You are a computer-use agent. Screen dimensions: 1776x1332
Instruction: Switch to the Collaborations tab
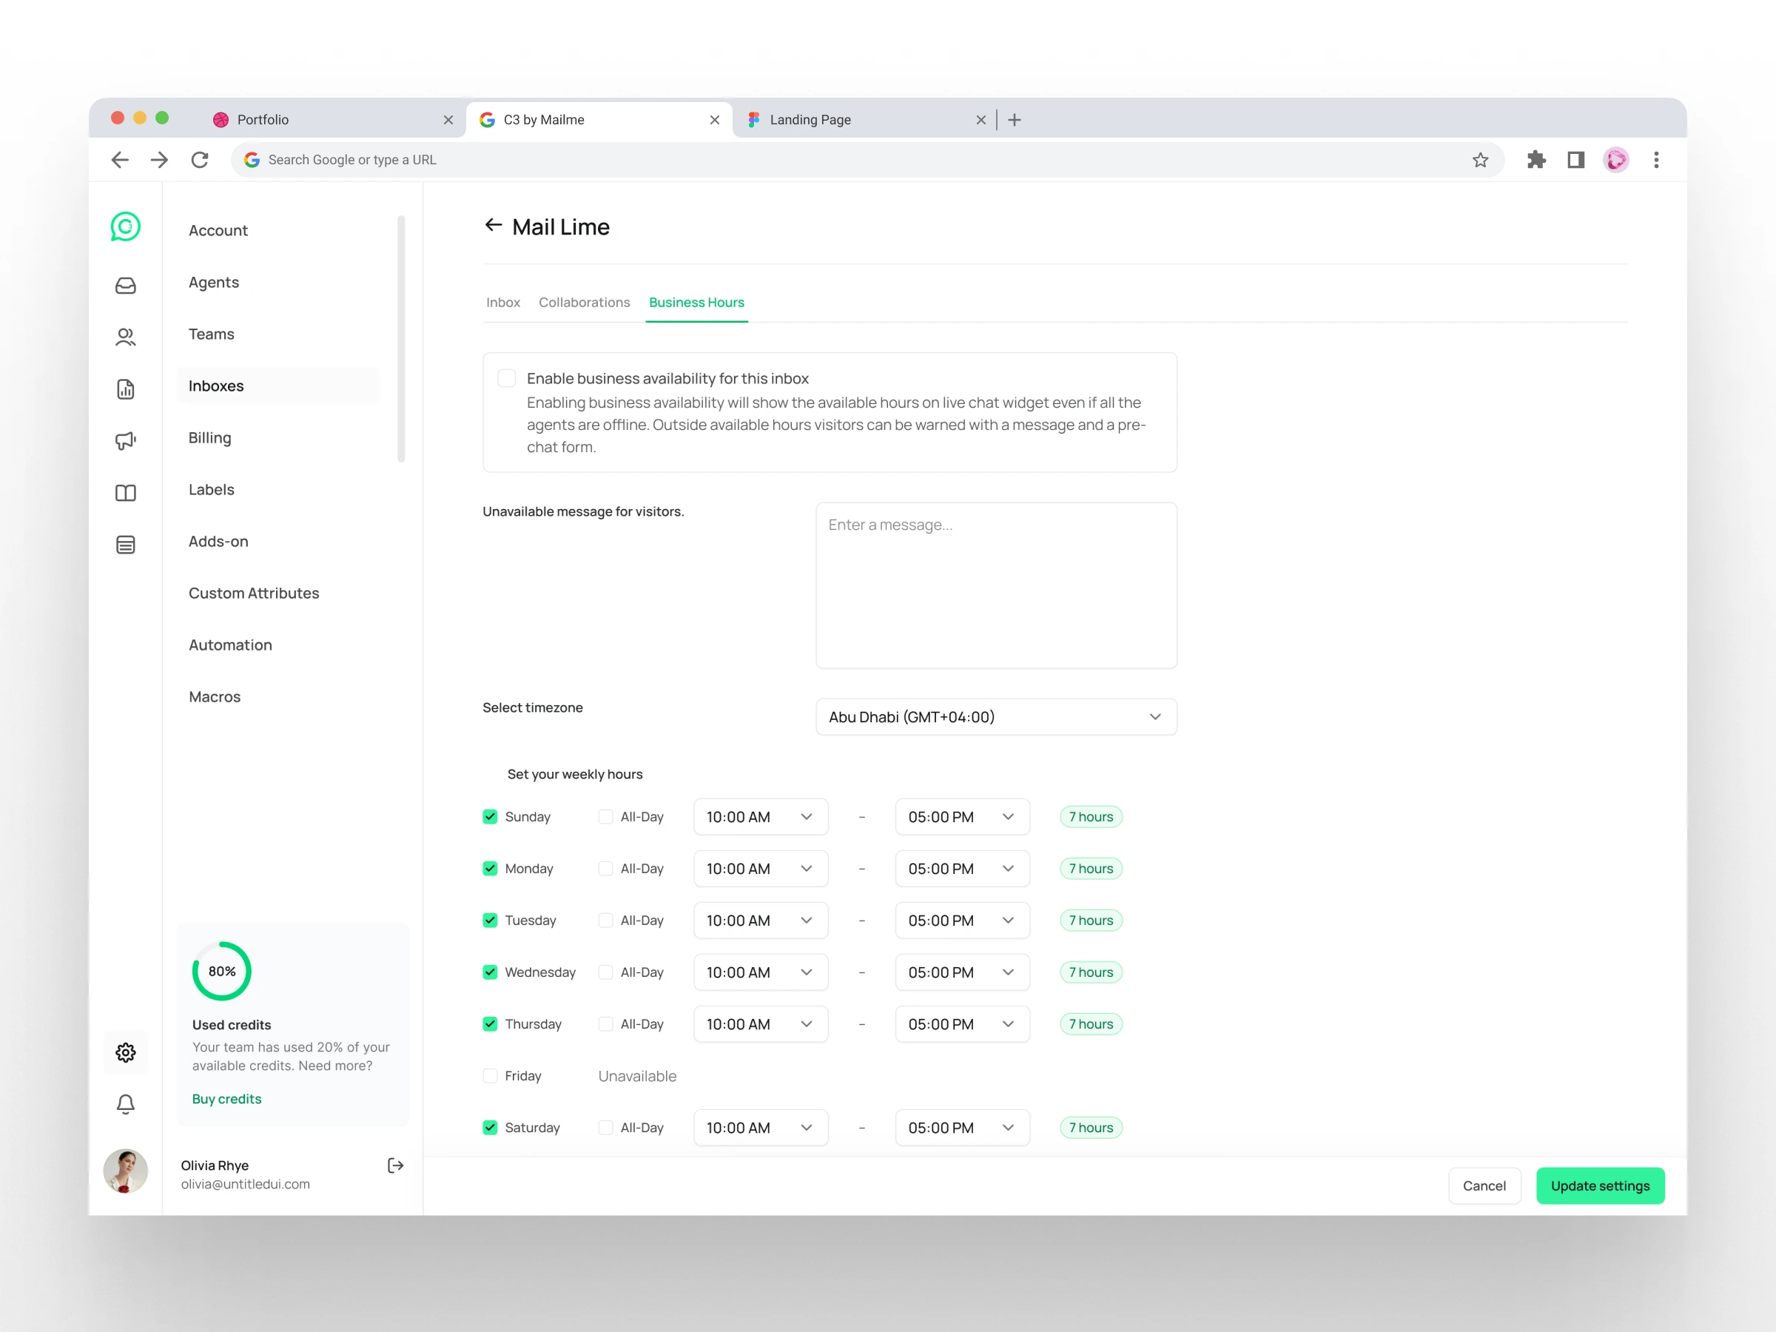click(x=585, y=303)
